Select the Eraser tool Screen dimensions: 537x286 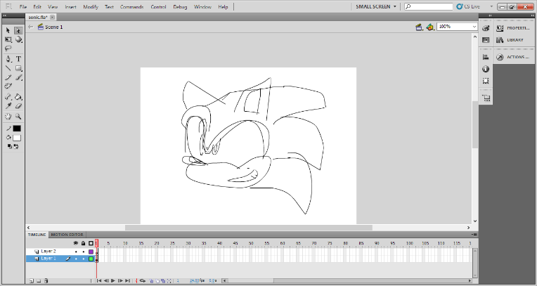point(18,106)
